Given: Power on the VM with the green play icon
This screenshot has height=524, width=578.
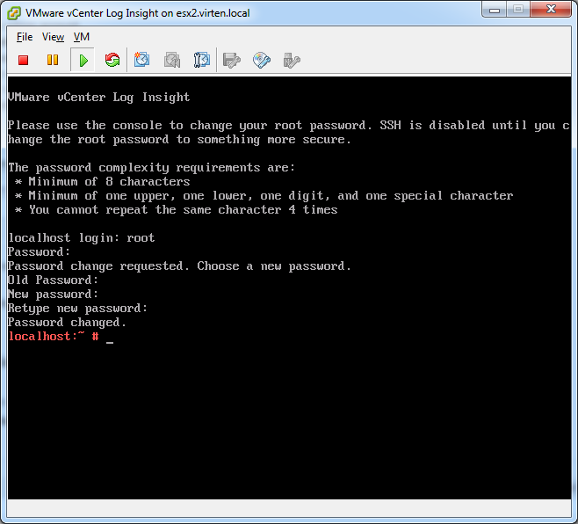Looking at the screenshot, I should [x=83, y=60].
